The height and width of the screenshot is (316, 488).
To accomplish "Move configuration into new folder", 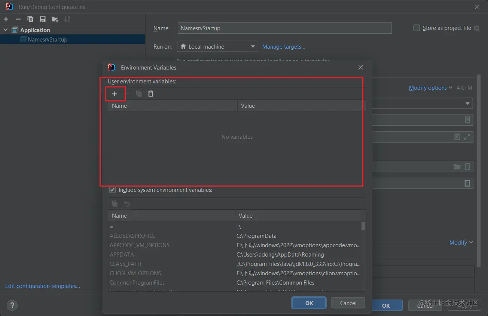I will click(55, 19).
